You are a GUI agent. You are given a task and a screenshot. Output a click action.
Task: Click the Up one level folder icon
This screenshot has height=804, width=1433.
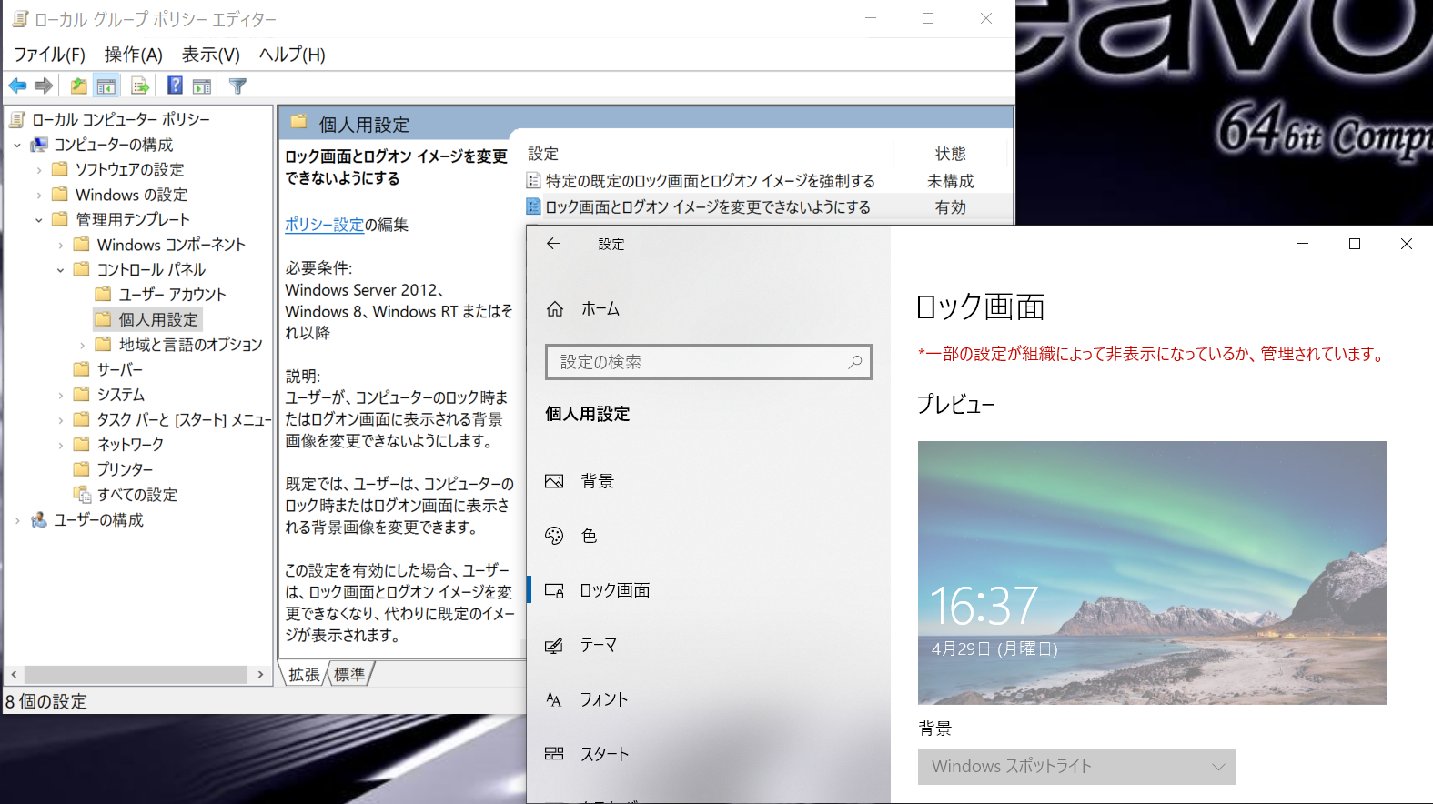(79, 85)
